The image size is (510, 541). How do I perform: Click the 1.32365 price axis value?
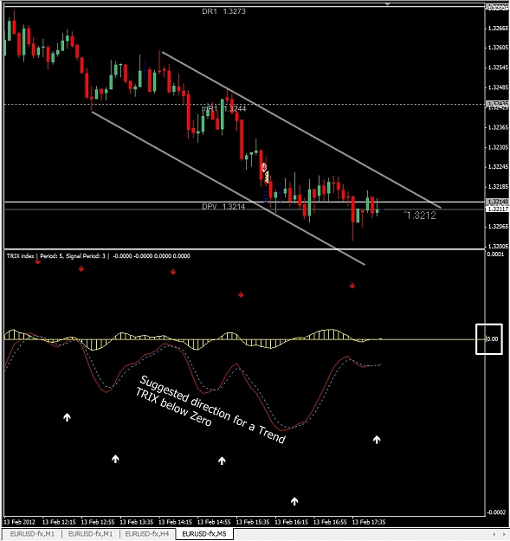pyautogui.click(x=498, y=127)
